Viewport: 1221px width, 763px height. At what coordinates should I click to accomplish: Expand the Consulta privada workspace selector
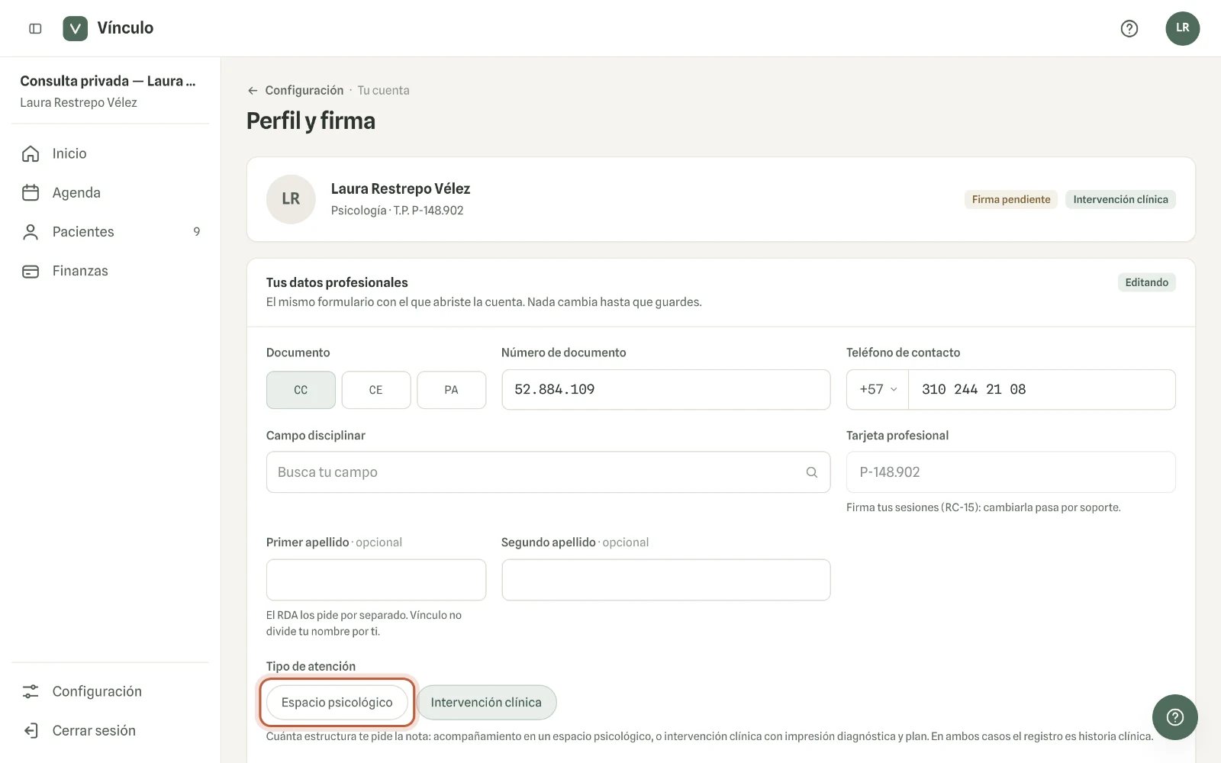(110, 91)
